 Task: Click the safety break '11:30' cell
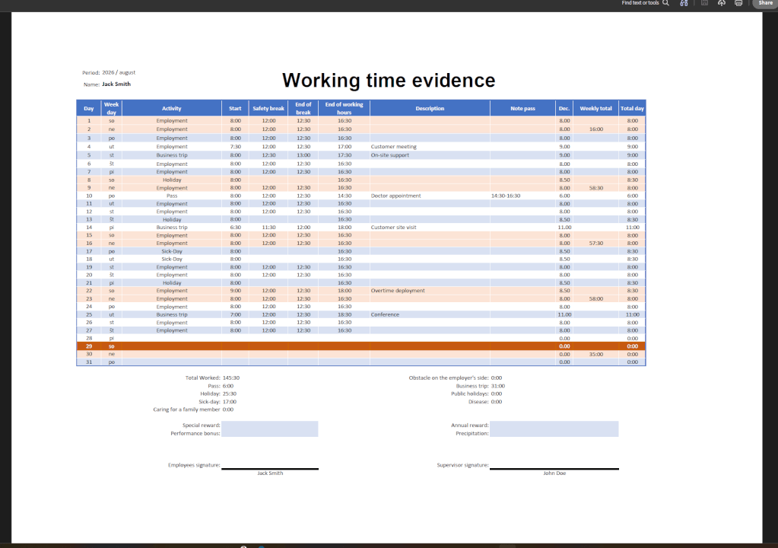click(x=268, y=228)
